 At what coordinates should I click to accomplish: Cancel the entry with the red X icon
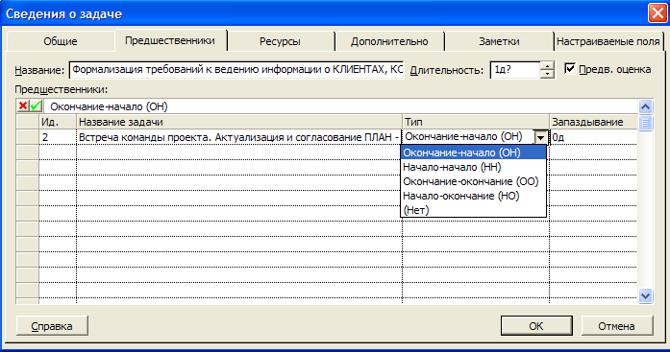tap(23, 106)
